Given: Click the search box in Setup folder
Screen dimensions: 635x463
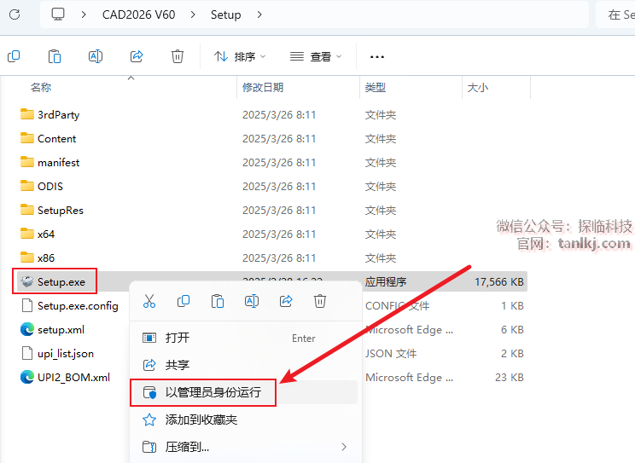Looking at the screenshot, I should [x=615, y=14].
